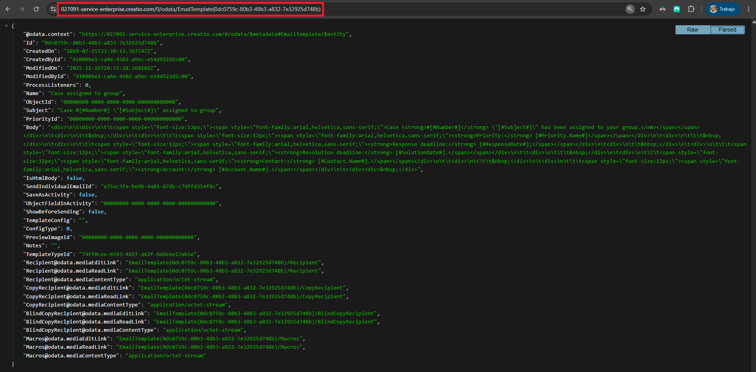Click the IsHtmlBody false value
This screenshot has width=756, height=372.
[74, 178]
